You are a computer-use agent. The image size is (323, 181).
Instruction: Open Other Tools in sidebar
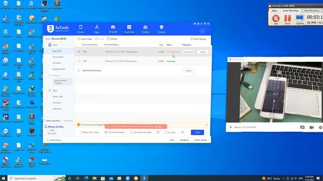point(58,97)
